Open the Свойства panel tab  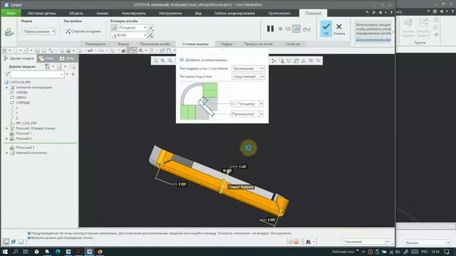(293, 44)
